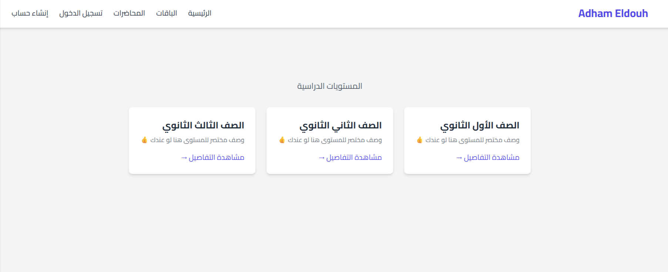Click the title الصف الثالث الثانوي

pos(205,125)
